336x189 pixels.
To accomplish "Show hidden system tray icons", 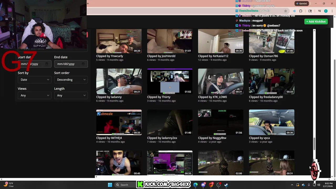I will (292, 185).
